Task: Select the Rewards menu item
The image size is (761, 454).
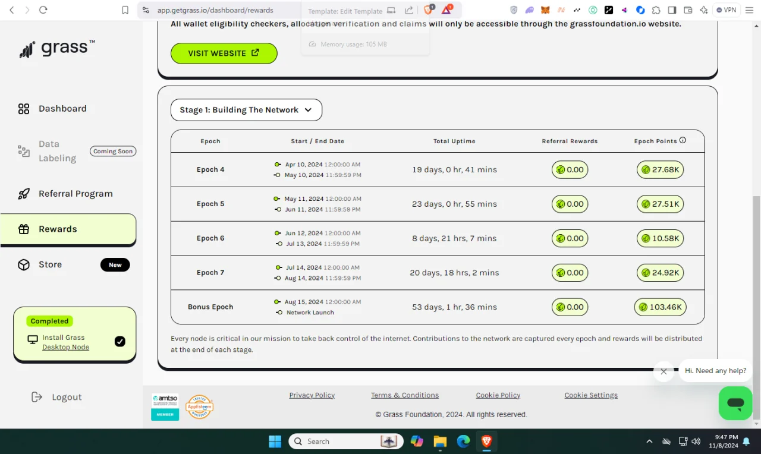Action: 68,229
